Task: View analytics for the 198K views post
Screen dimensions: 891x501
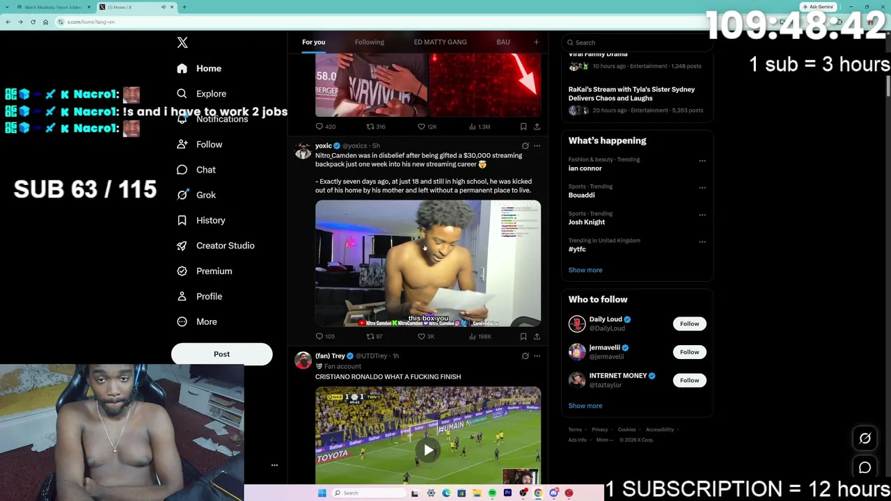Action: click(x=480, y=337)
